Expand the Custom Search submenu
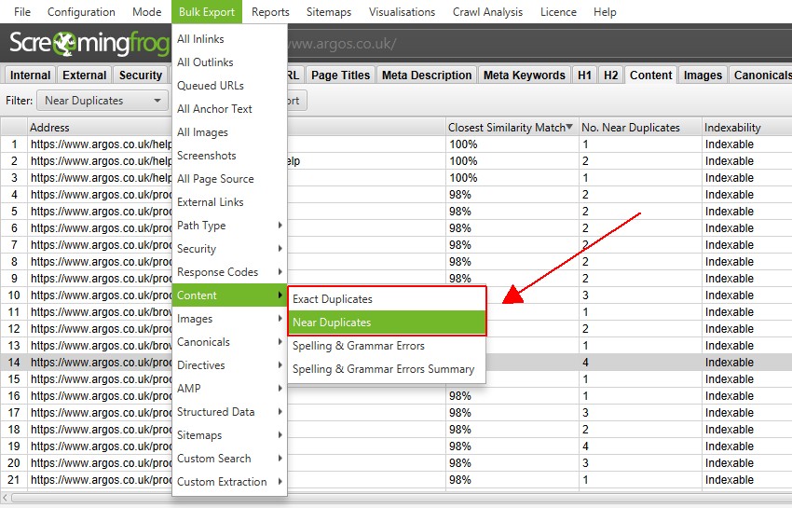Viewport: 792px width, 508px height. [x=229, y=458]
